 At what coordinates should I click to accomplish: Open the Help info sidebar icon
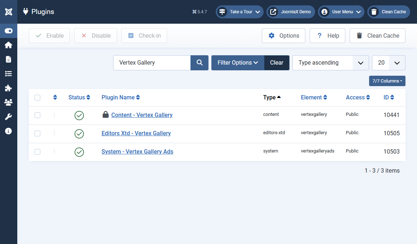(9, 131)
